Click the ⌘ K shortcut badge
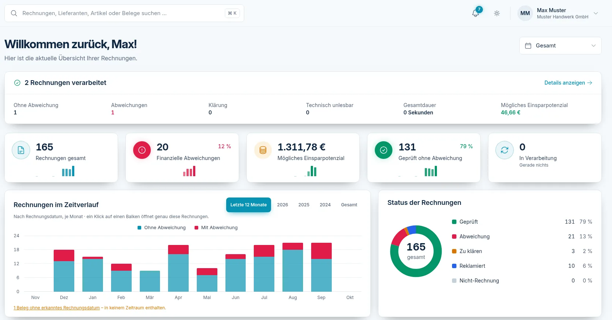The height and width of the screenshot is (320, 612). (x=232, y=13)
